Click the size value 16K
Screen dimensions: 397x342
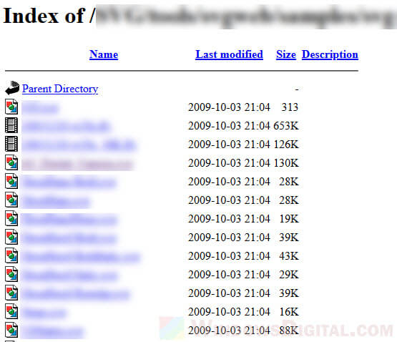(289, 312)
